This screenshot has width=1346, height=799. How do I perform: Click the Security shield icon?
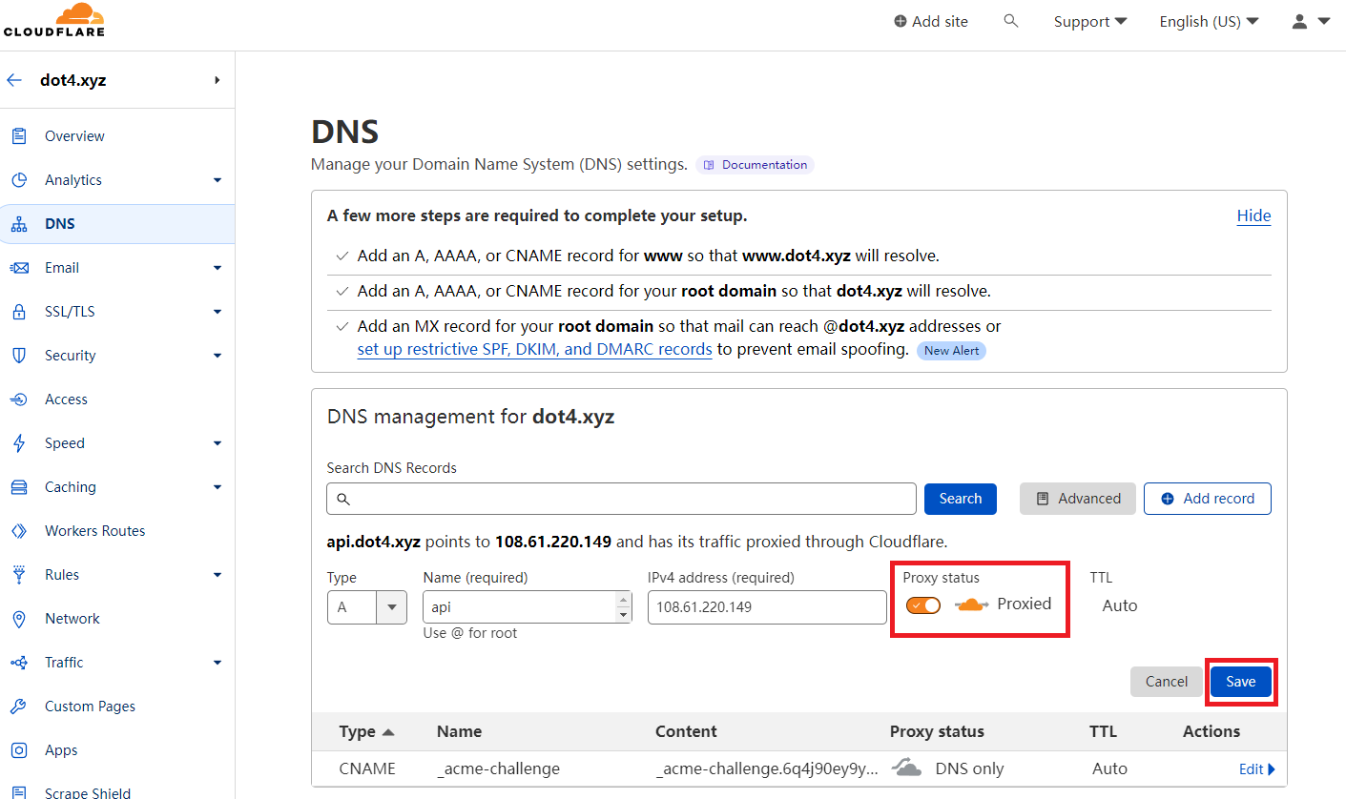[x=18, y=356]
